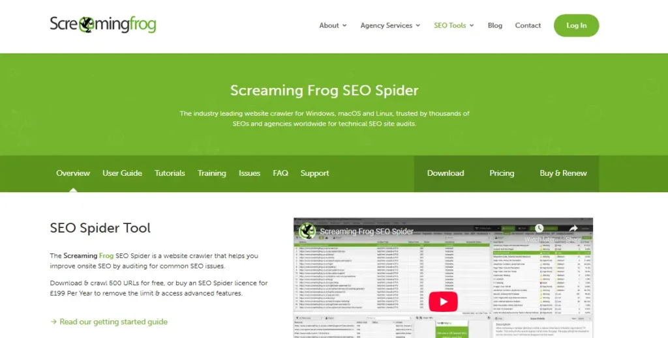Image resolution: width=668 pixels, height=338 pixels.
Task: Open the FAQ tab
Action: 281,173
